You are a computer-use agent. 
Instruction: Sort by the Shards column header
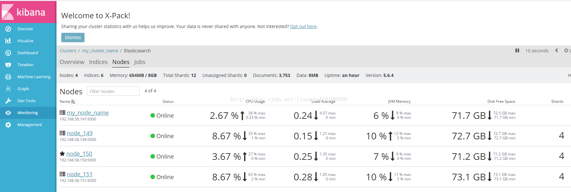coord(557,102)
